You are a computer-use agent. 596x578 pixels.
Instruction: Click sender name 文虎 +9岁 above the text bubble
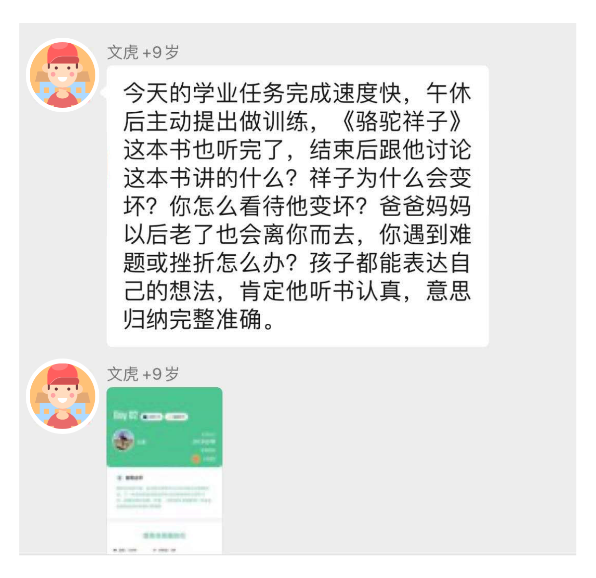point(143,52)
